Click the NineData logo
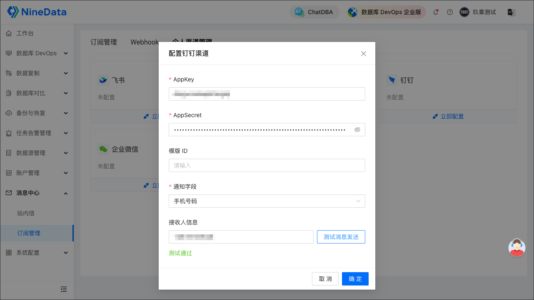534x300 pixels. point(37,12)
